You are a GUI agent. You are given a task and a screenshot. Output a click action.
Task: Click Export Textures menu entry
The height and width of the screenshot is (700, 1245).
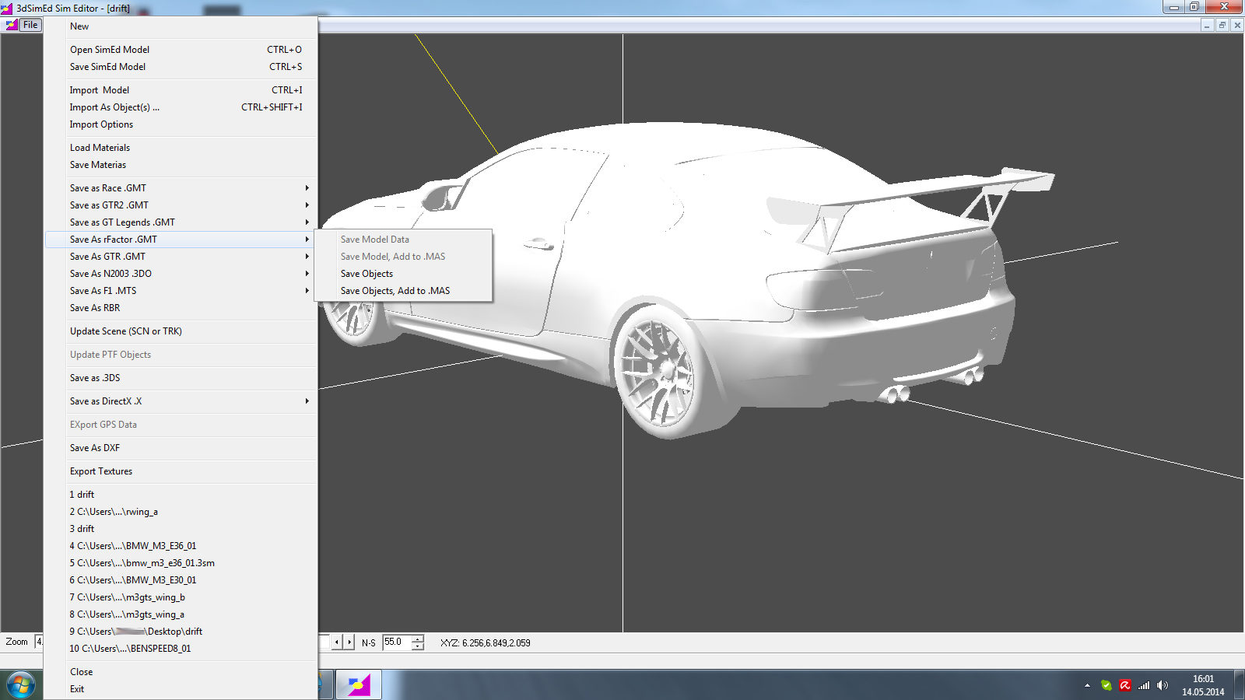click(101, 471)
